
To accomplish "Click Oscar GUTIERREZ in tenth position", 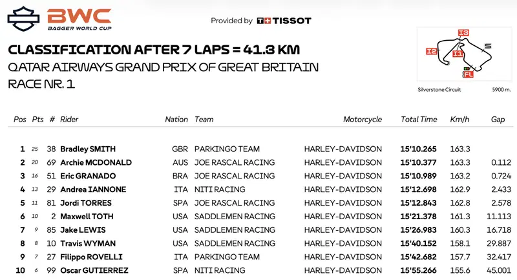I will (94, 270).
